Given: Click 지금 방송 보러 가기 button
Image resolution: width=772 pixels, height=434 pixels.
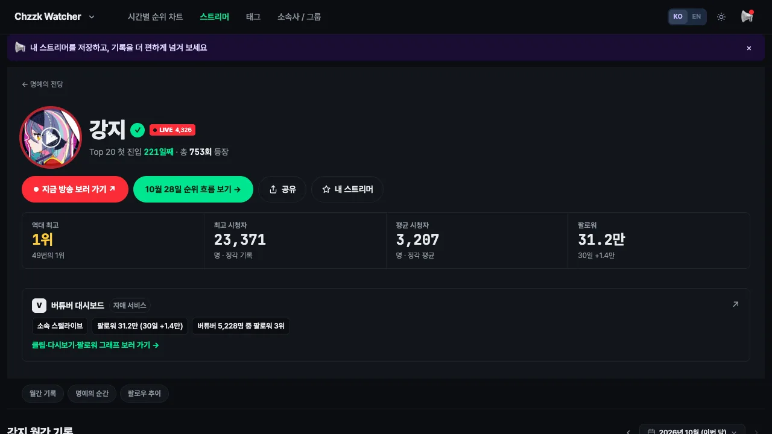Looking at the screenshot, I should [75, 189].
